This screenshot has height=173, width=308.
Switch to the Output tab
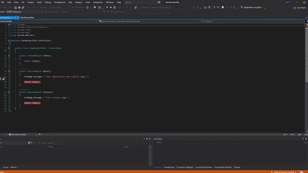(x=237, y=167)
